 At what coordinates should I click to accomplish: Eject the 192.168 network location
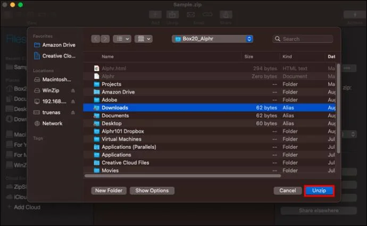click(73, 101)
